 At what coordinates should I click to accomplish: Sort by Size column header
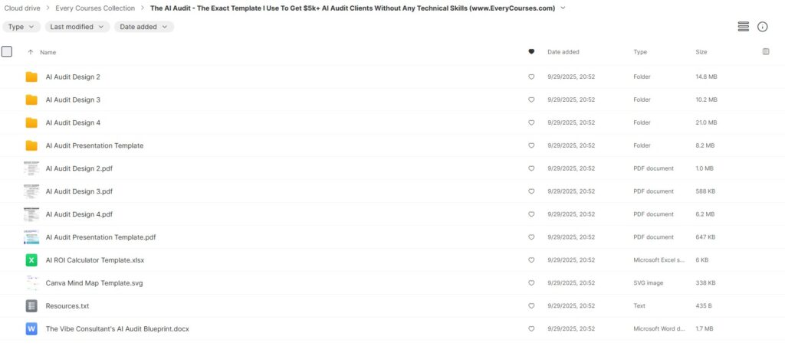pos(701,52)
